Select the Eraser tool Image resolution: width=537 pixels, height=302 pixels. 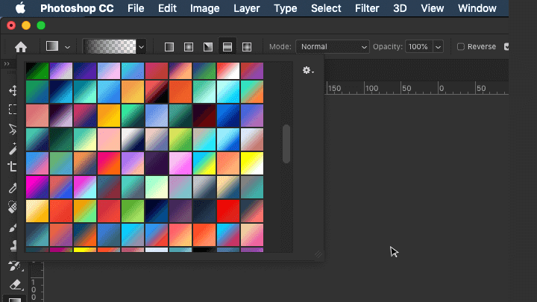coord(16,285)
